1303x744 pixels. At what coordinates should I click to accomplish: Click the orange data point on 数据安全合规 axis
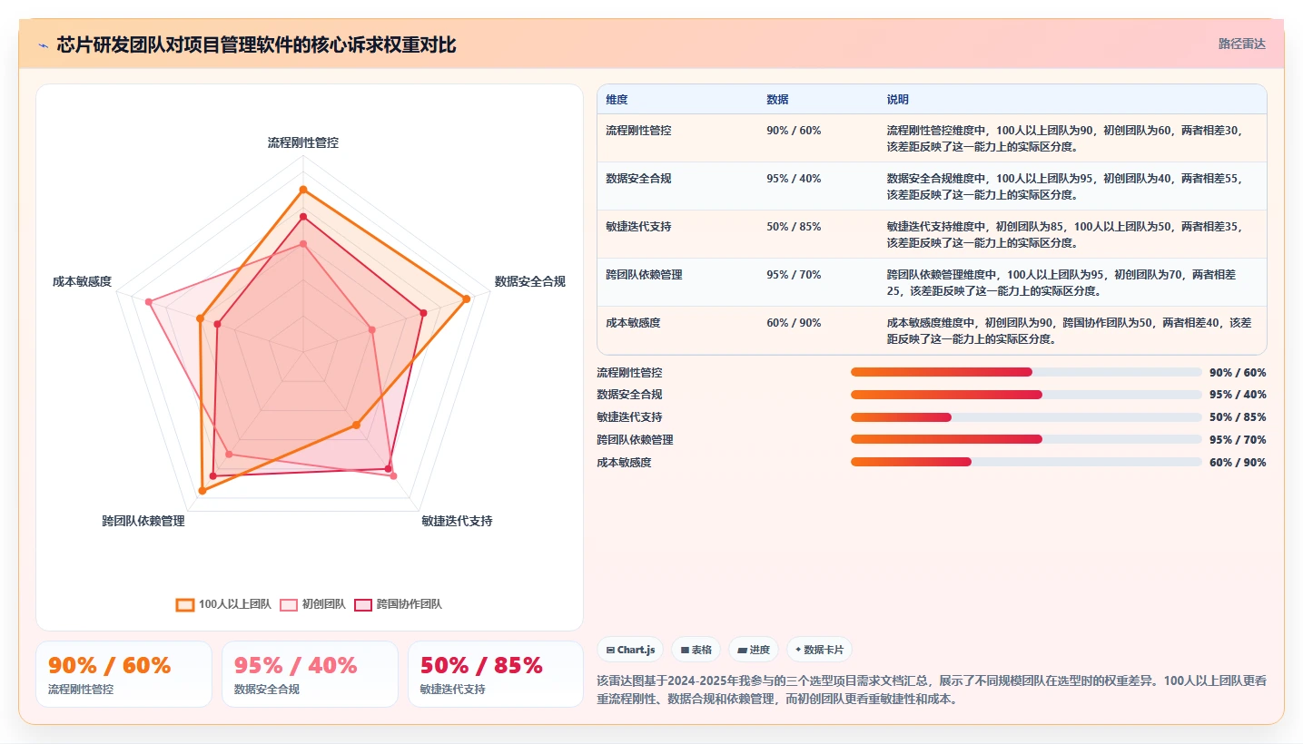[467, 299]
